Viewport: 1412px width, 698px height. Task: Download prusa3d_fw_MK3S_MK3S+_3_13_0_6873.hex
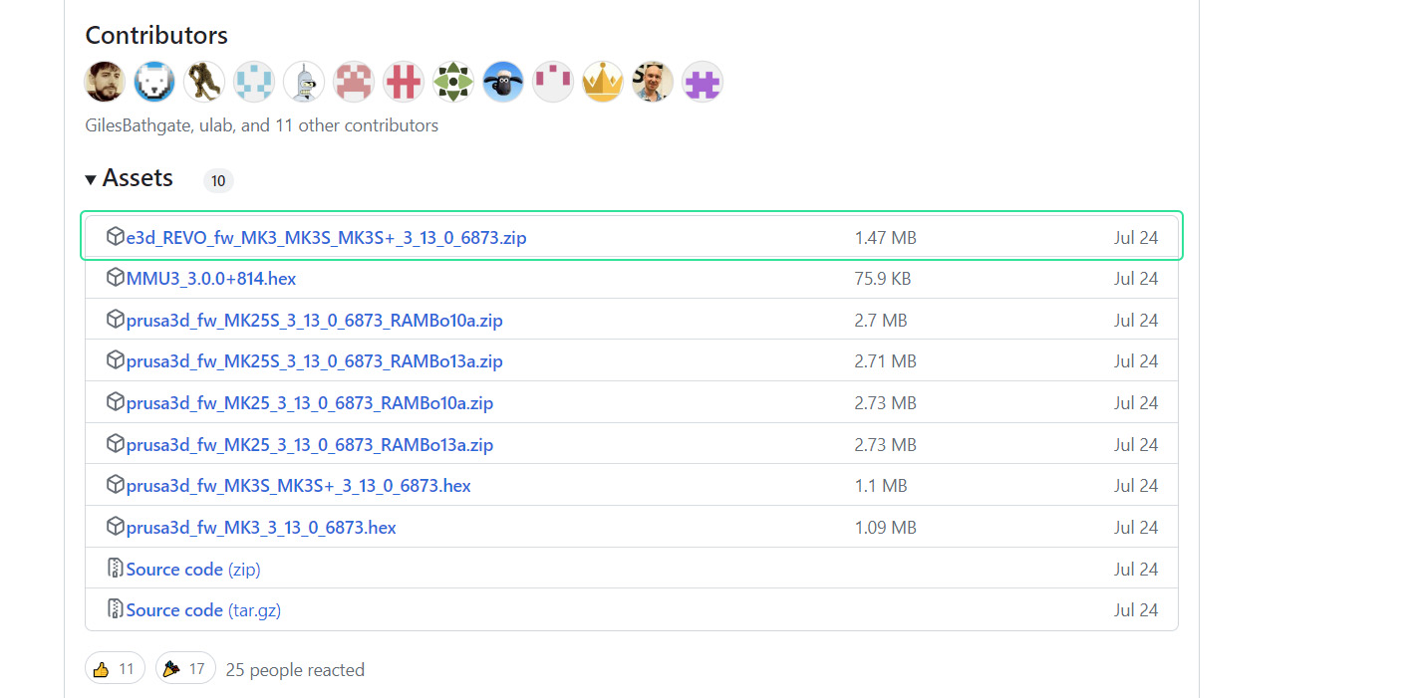[300, 485]
